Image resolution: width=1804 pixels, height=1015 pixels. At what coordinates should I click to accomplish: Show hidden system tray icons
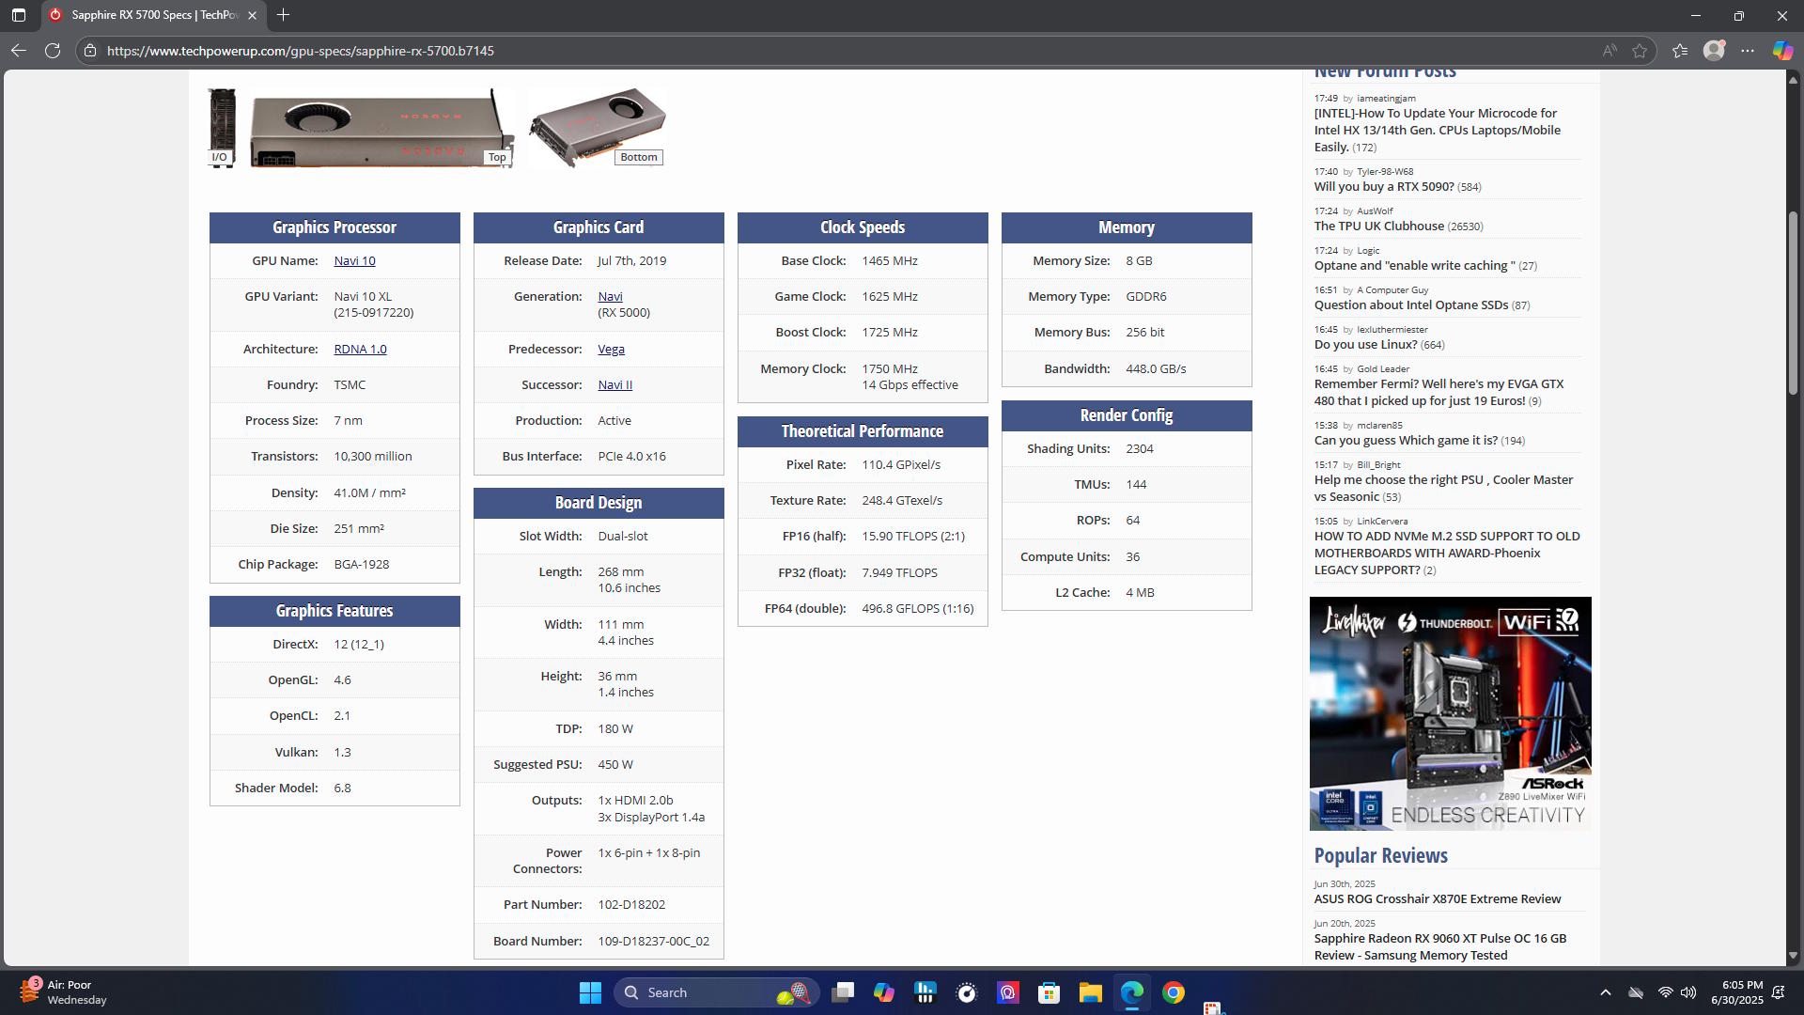click(1606, 992)
